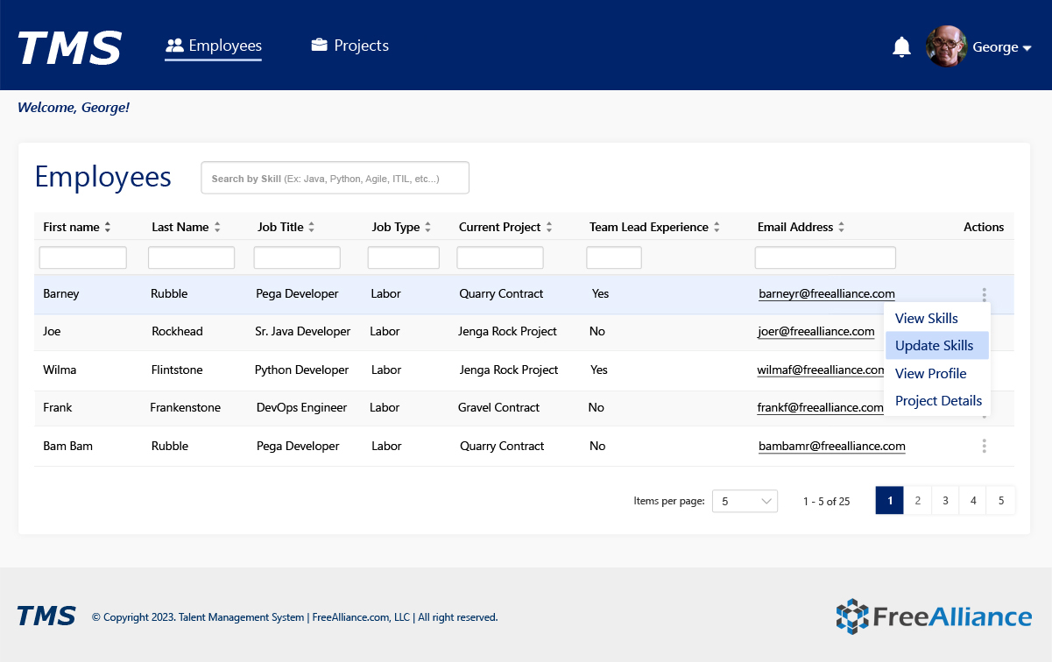Click the Search by Skill field

[x=335, y=178]
